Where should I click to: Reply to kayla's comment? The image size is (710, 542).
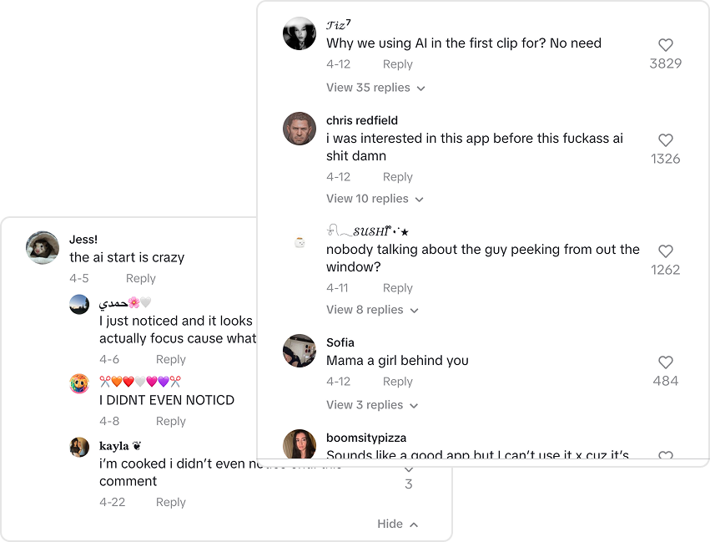pos(170,502)
